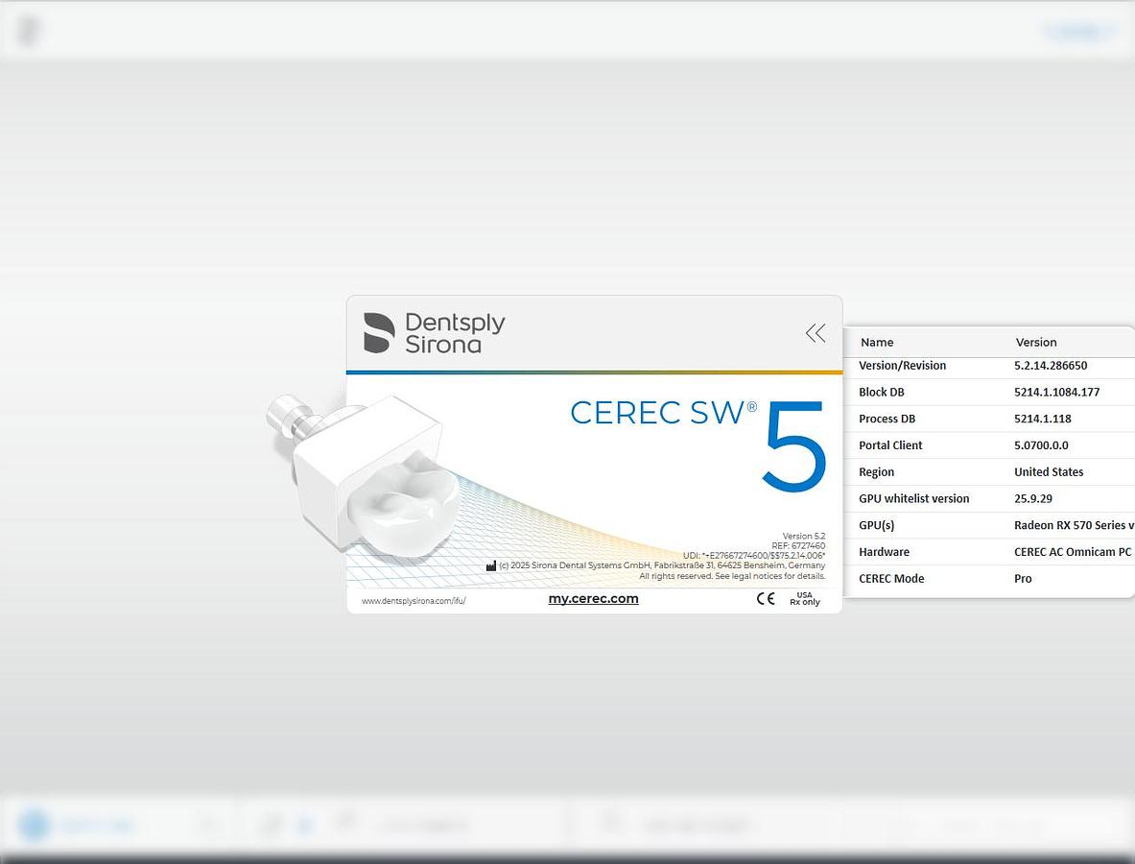
Task: Select the Version/Revision row label
Action: (902, 366)
